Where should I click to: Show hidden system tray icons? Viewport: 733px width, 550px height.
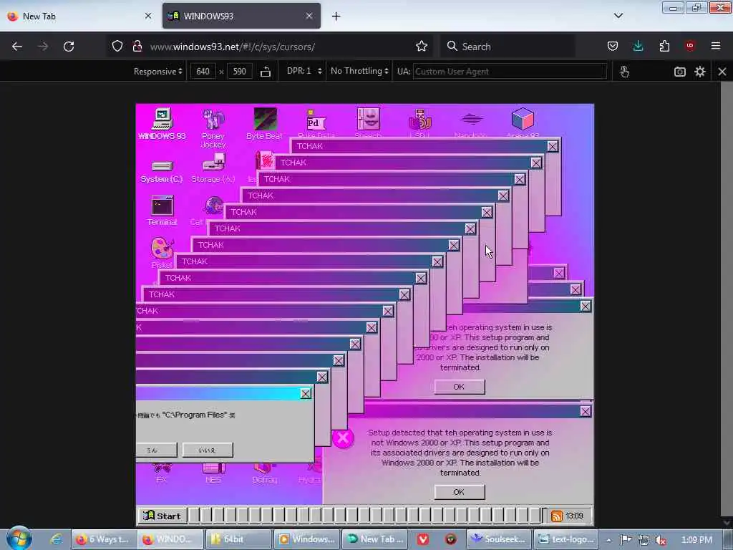click(x=608, y=540)
